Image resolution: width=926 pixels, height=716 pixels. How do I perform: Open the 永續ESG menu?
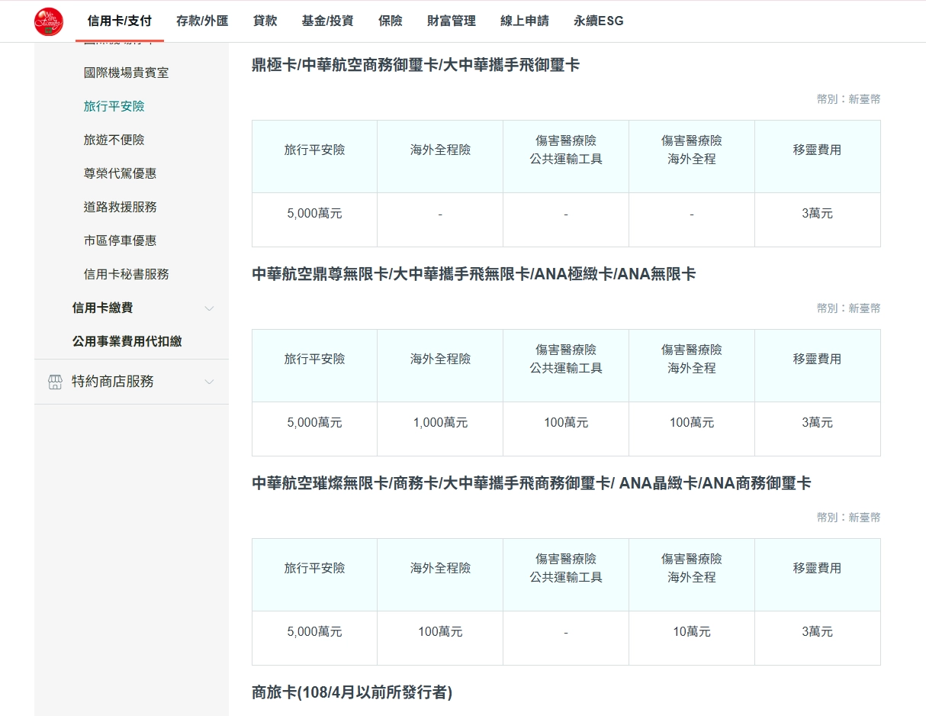598,21
